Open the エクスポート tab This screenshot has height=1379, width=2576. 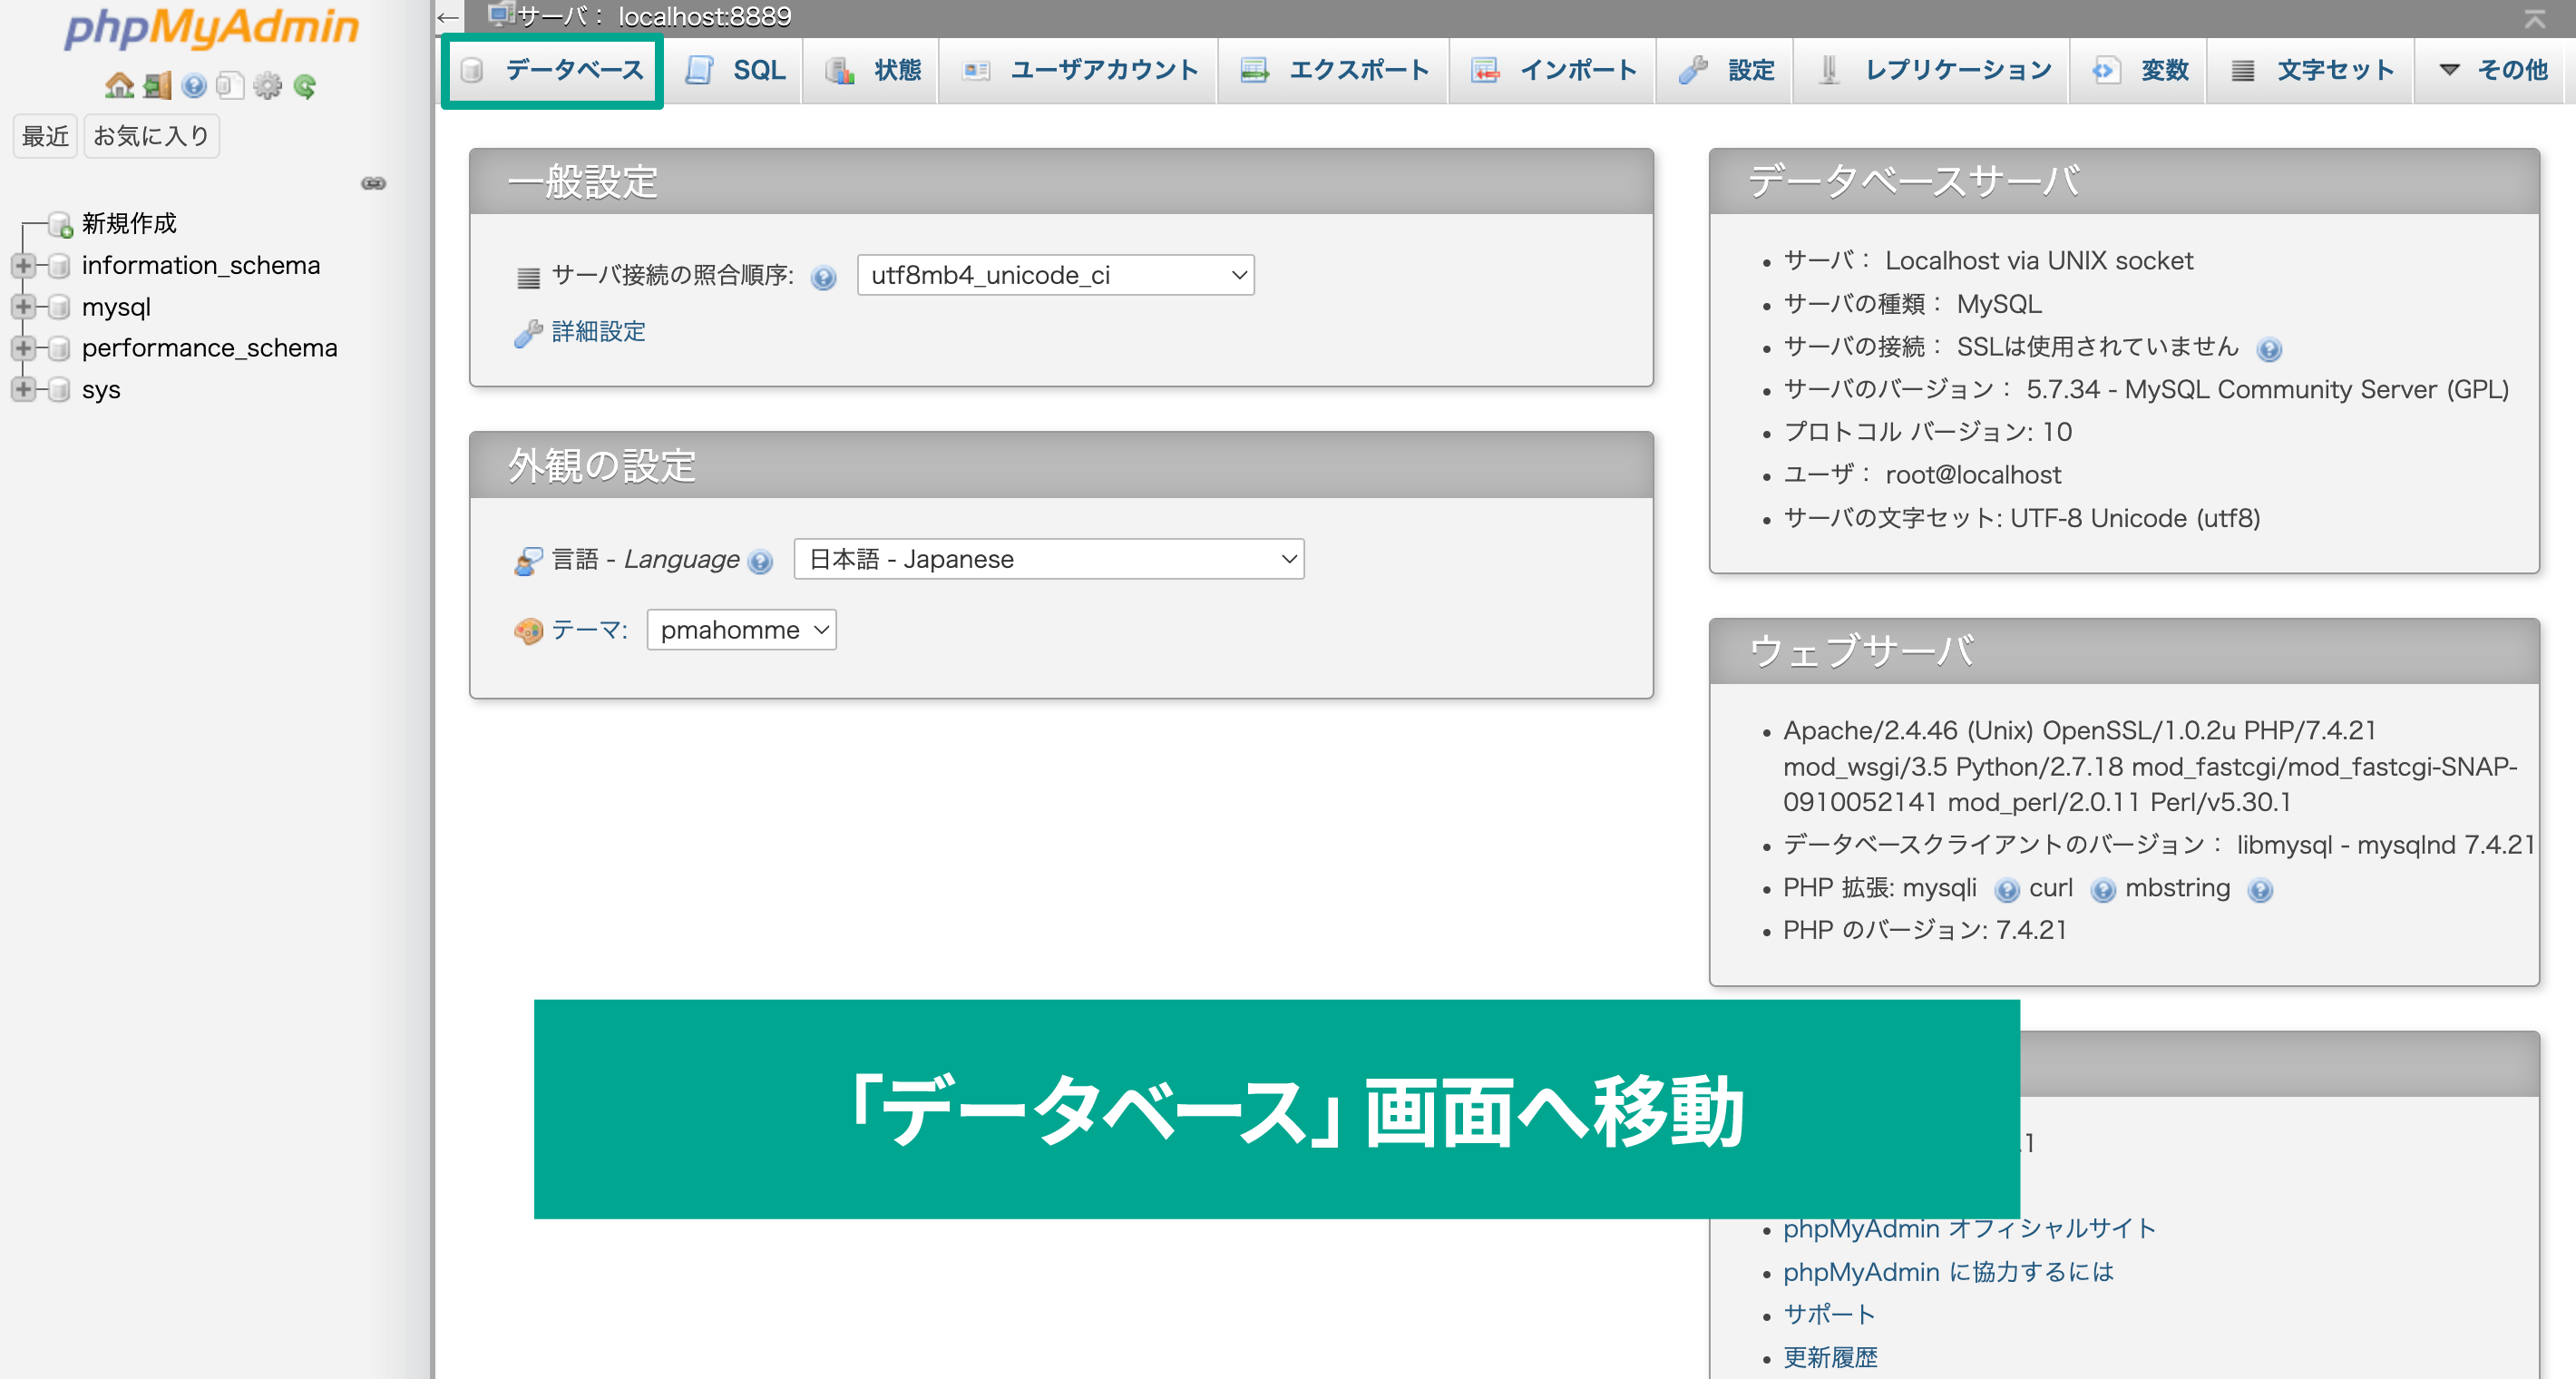(x=1333, y=70)
